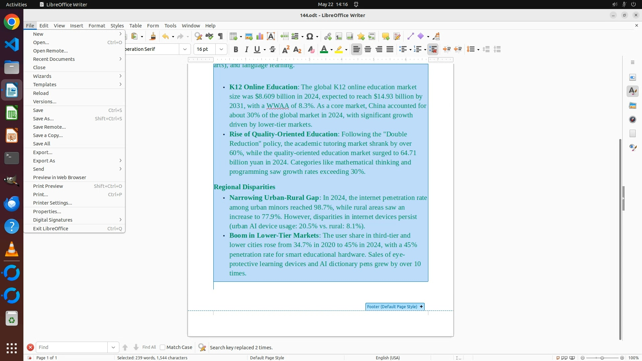
Task: Click the Footer Default Page Style button
Action: [x=392, y=307]
